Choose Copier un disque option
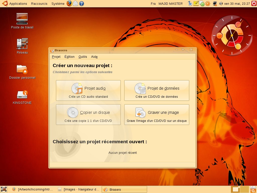 (88, 115)
